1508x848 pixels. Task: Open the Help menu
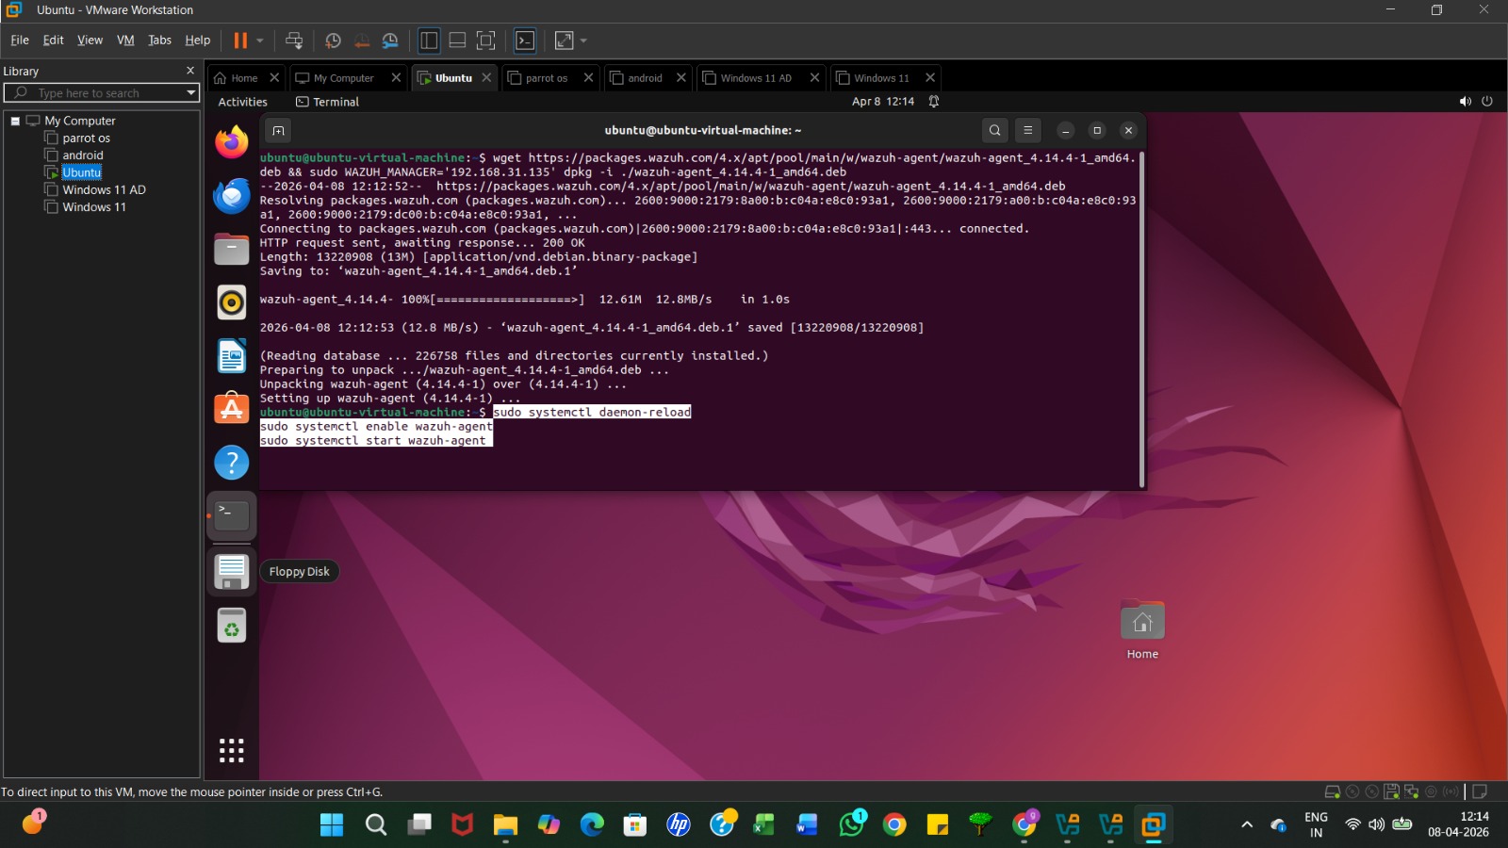click(x=198, y=41)
